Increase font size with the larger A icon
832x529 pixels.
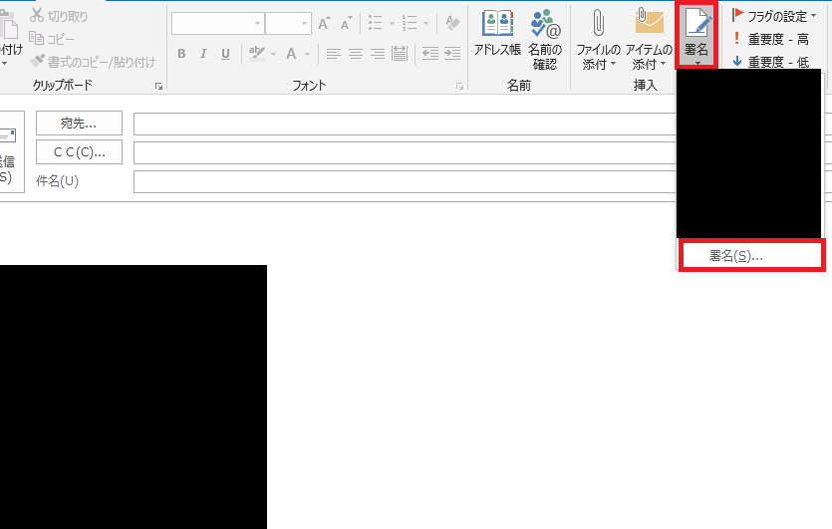(x=324, y=23)
